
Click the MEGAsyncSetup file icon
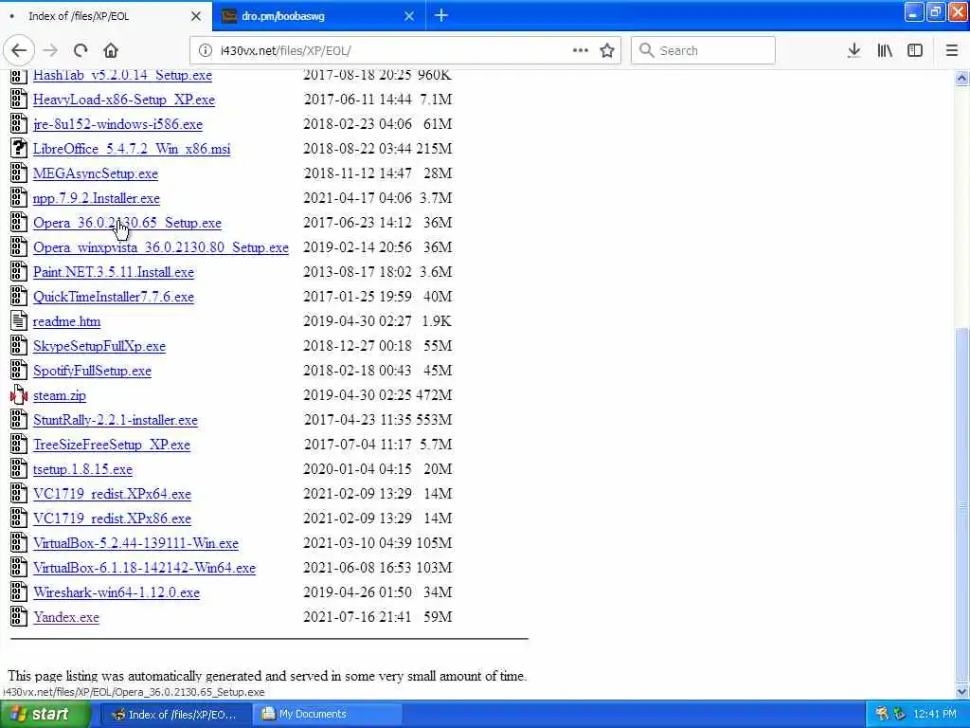[x=19, y=173]
